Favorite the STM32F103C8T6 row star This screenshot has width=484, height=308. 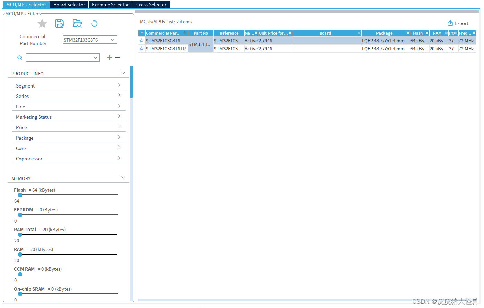142,41
